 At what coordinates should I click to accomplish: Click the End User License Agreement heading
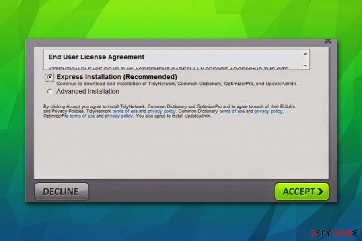pyautogui.click(x=96, y=57)
